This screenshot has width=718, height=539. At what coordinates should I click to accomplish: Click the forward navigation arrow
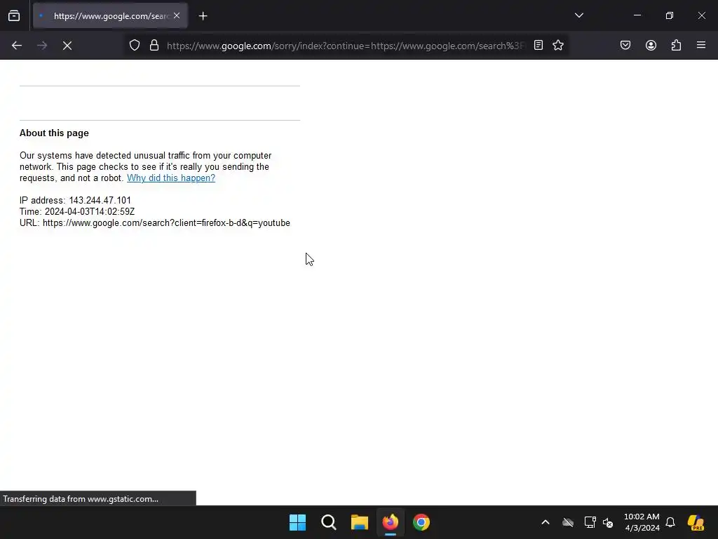point(42,46)
